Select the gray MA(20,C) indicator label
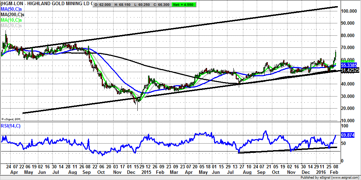 point(11,25)
